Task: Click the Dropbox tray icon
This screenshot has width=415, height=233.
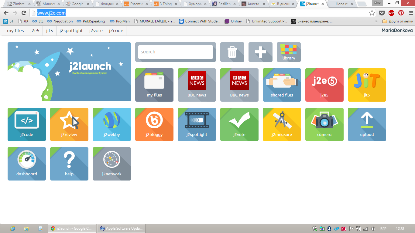Action: point(315,229)
